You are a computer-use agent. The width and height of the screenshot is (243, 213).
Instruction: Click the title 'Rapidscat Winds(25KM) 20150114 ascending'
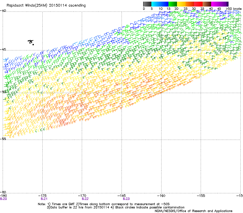46,5
